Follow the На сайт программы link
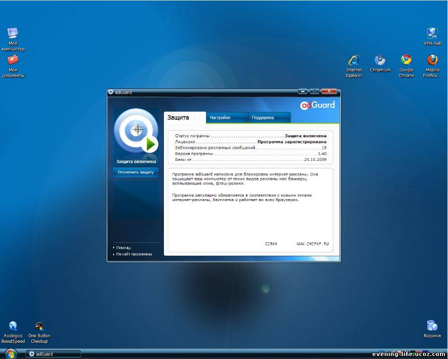 pyautogui.click(x=134, y=254)
